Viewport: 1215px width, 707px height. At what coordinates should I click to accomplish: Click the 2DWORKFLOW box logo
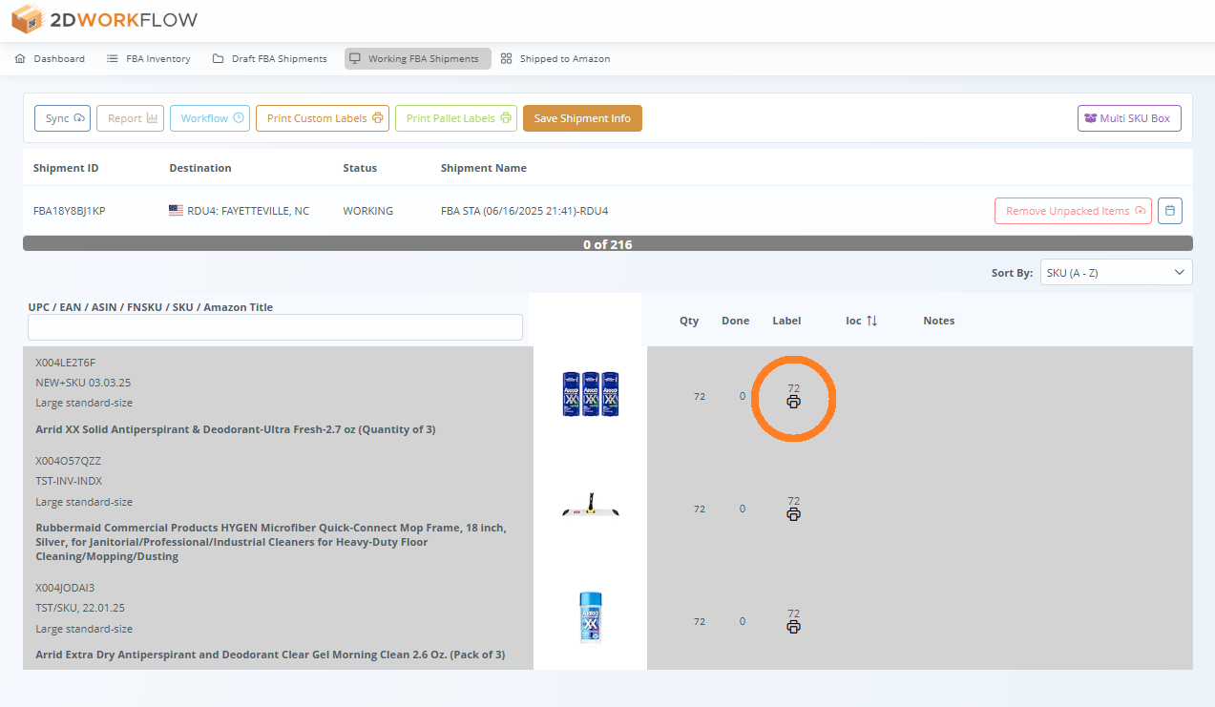(x=28, y=19)
